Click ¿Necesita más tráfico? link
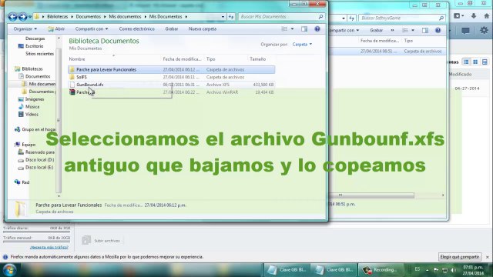 49,248
